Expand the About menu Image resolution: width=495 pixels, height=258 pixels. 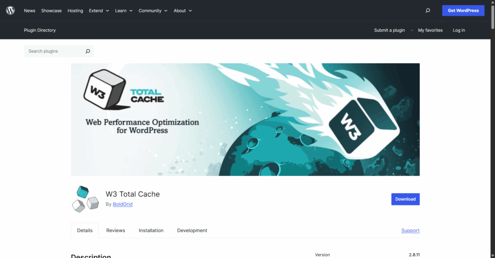pos(183,11)
